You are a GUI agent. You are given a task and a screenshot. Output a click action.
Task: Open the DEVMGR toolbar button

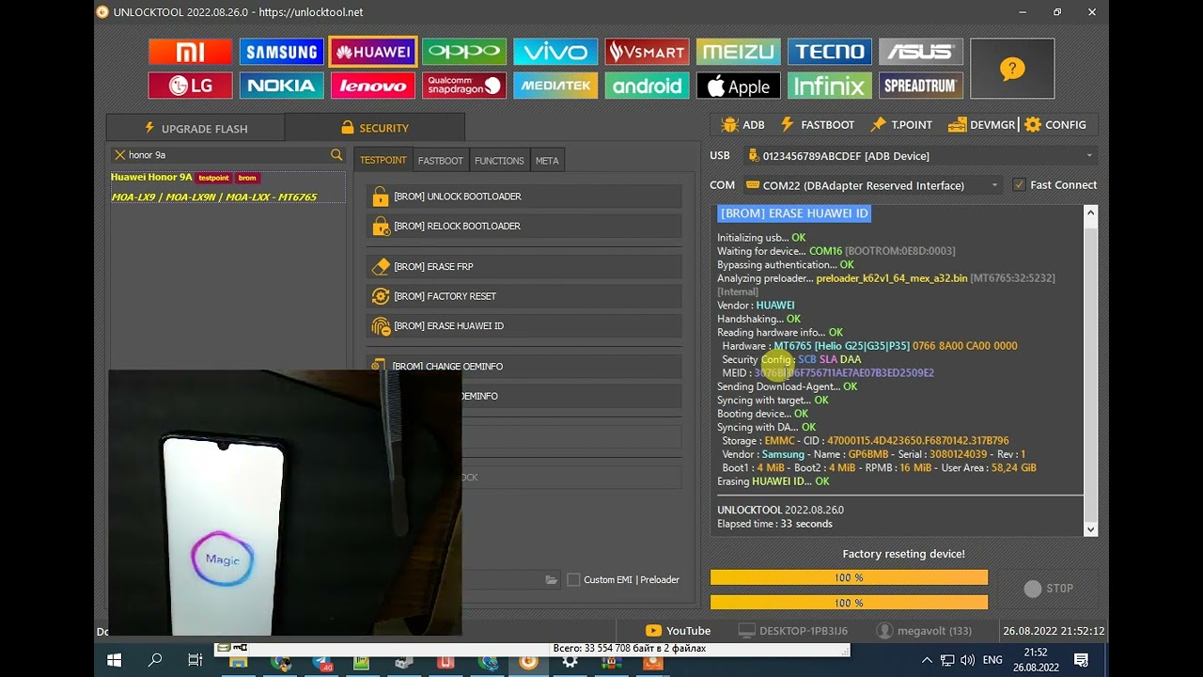pos(982,124)
